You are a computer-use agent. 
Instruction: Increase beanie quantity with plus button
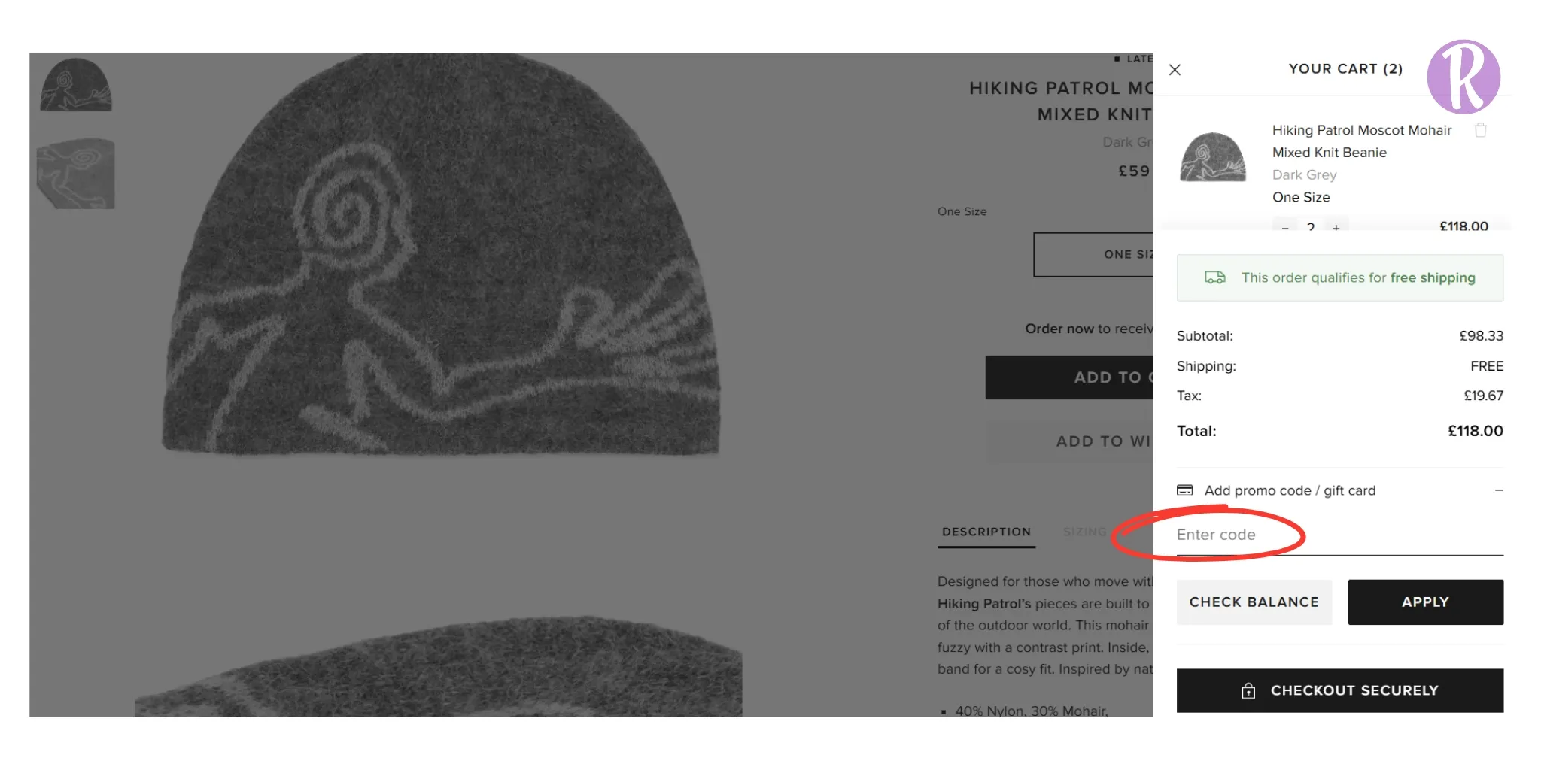1336,226
